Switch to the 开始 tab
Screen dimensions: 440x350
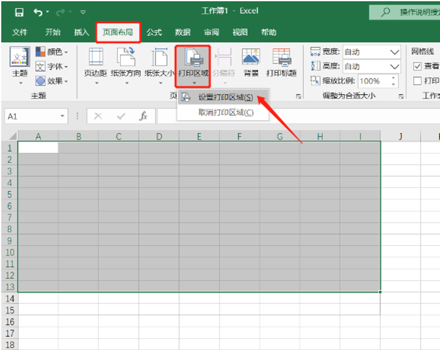(53, 32)
